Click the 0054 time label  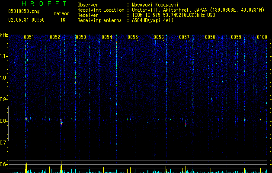[x=107, y=37]
